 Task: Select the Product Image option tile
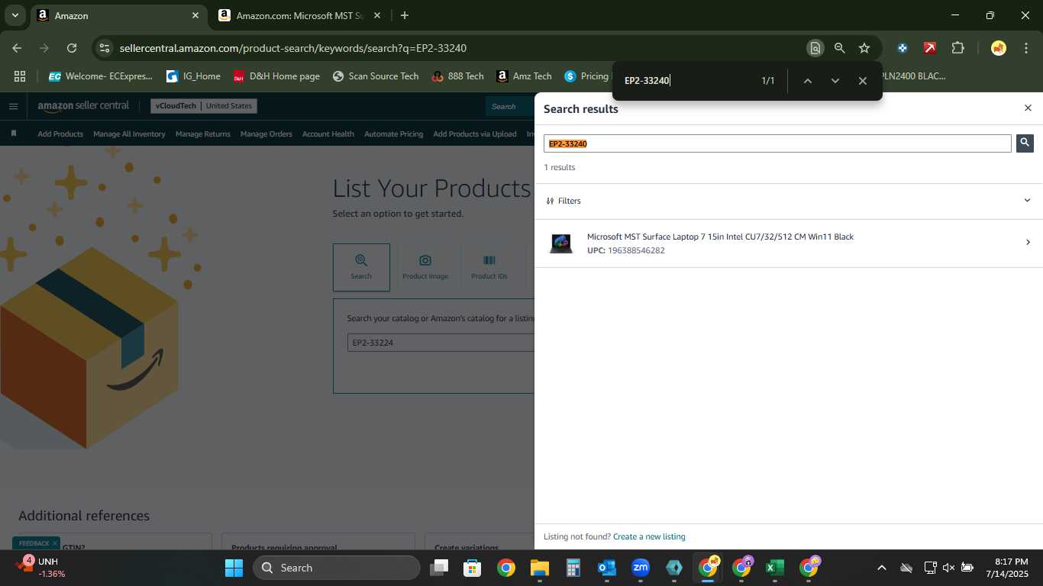click(425, 267)
